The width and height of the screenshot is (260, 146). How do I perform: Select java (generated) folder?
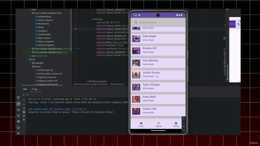point(38,56)
